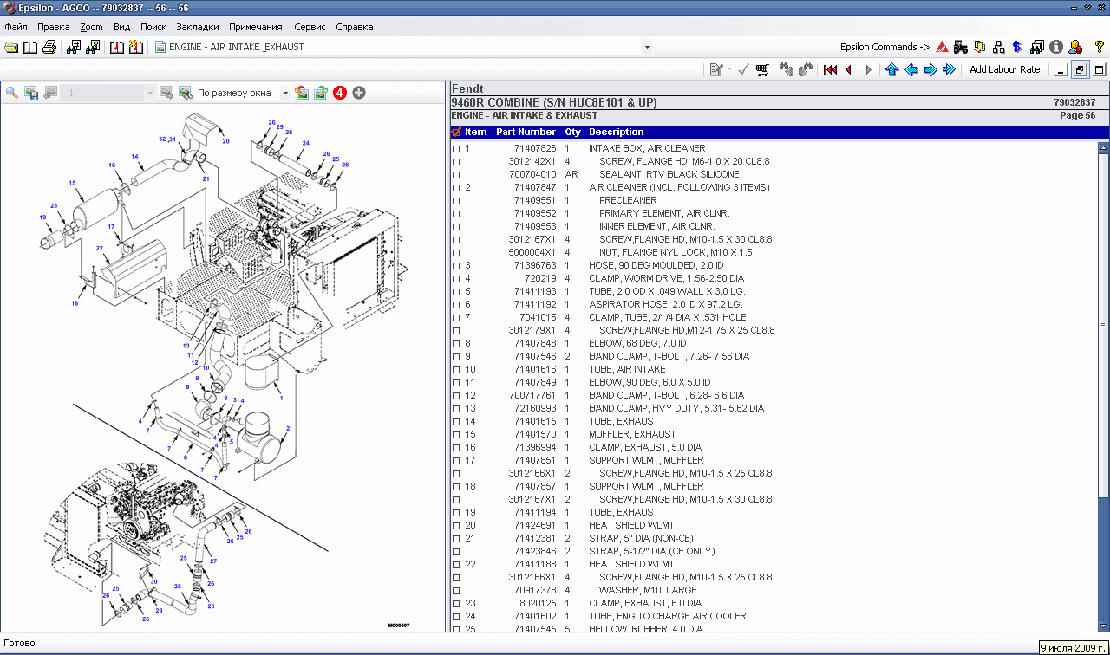1110x655 pixels.
Task: Toggle the red checkmark in the Item column header
Action: click(x=455, y=132)
